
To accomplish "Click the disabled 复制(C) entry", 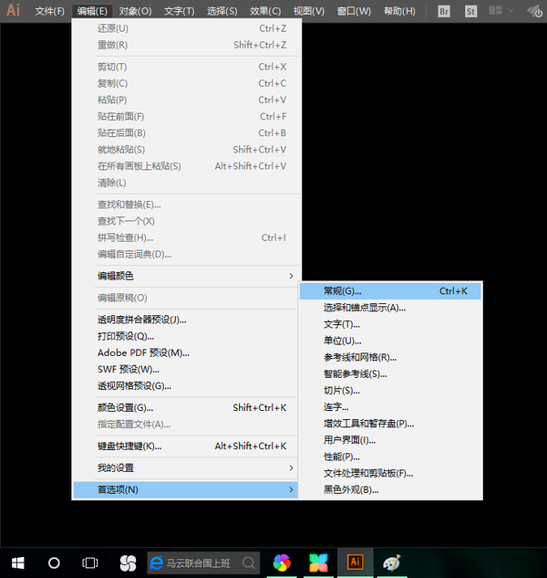I will pyautogui.click(x=185, y=83).
